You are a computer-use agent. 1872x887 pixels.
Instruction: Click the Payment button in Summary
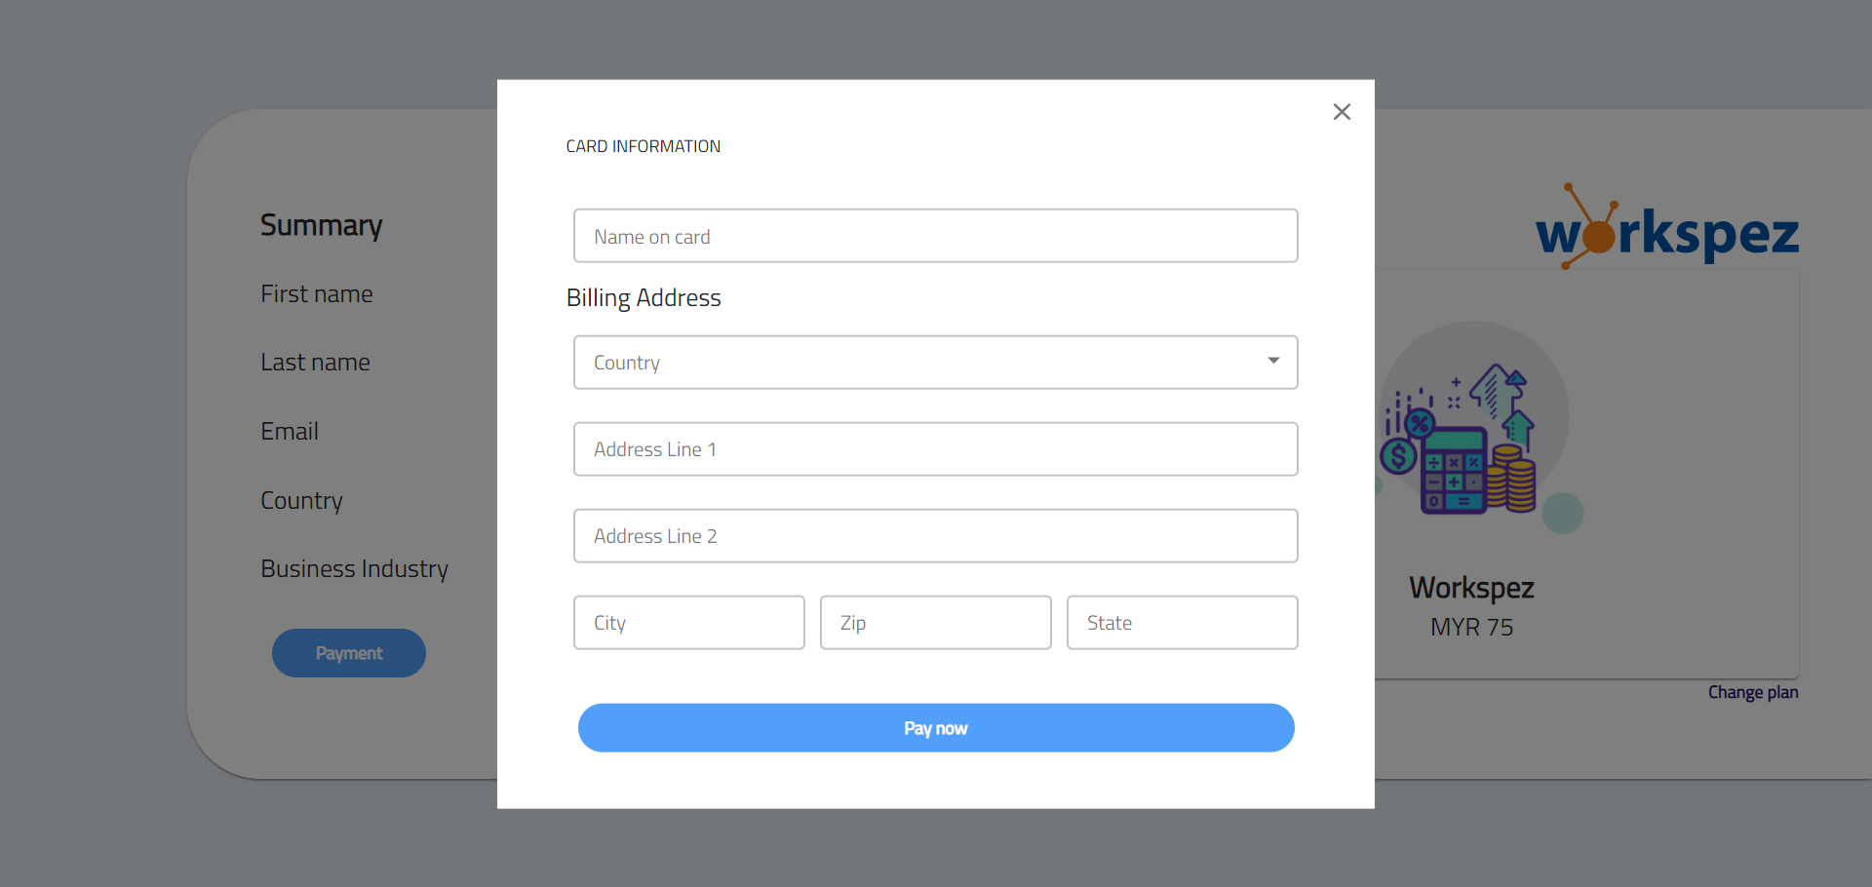coord(348,653)
